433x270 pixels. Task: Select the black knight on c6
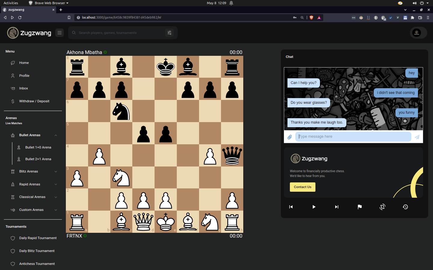pyautogui.click(x=121, y=111)
